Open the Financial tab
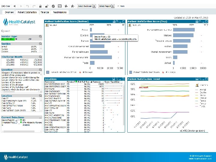This screenshot has height=162, width=216. [45, 12]
